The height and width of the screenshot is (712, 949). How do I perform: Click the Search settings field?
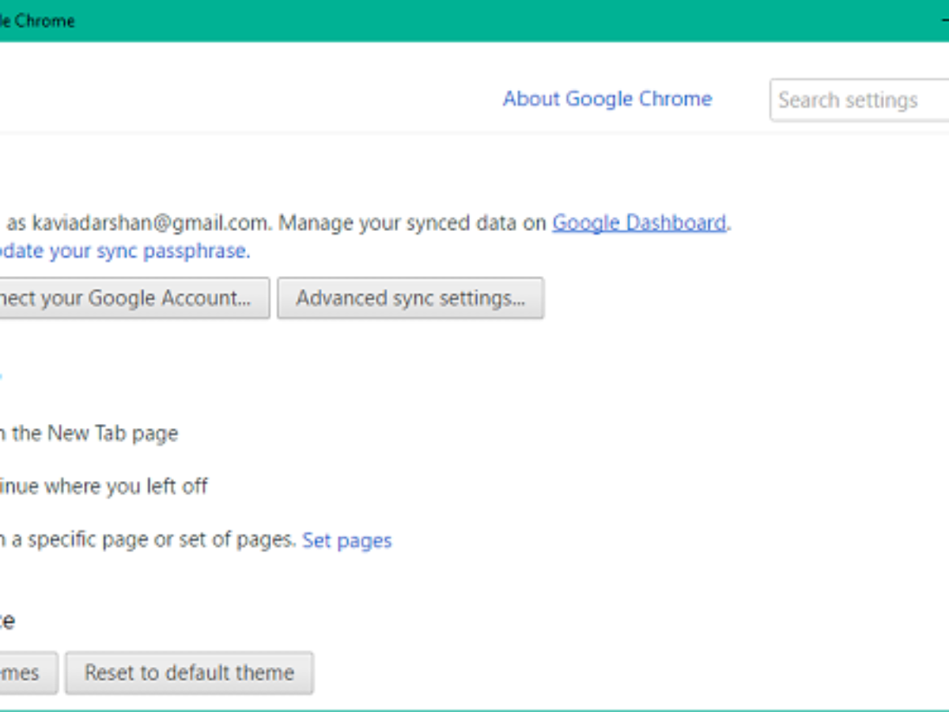click(858, 100)
